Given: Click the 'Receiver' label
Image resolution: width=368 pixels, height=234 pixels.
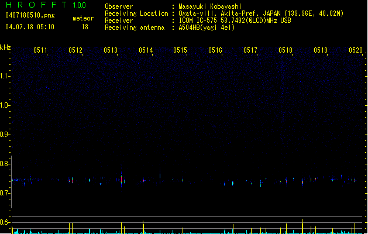Looking at the screenshot, I should coord(119,20).
